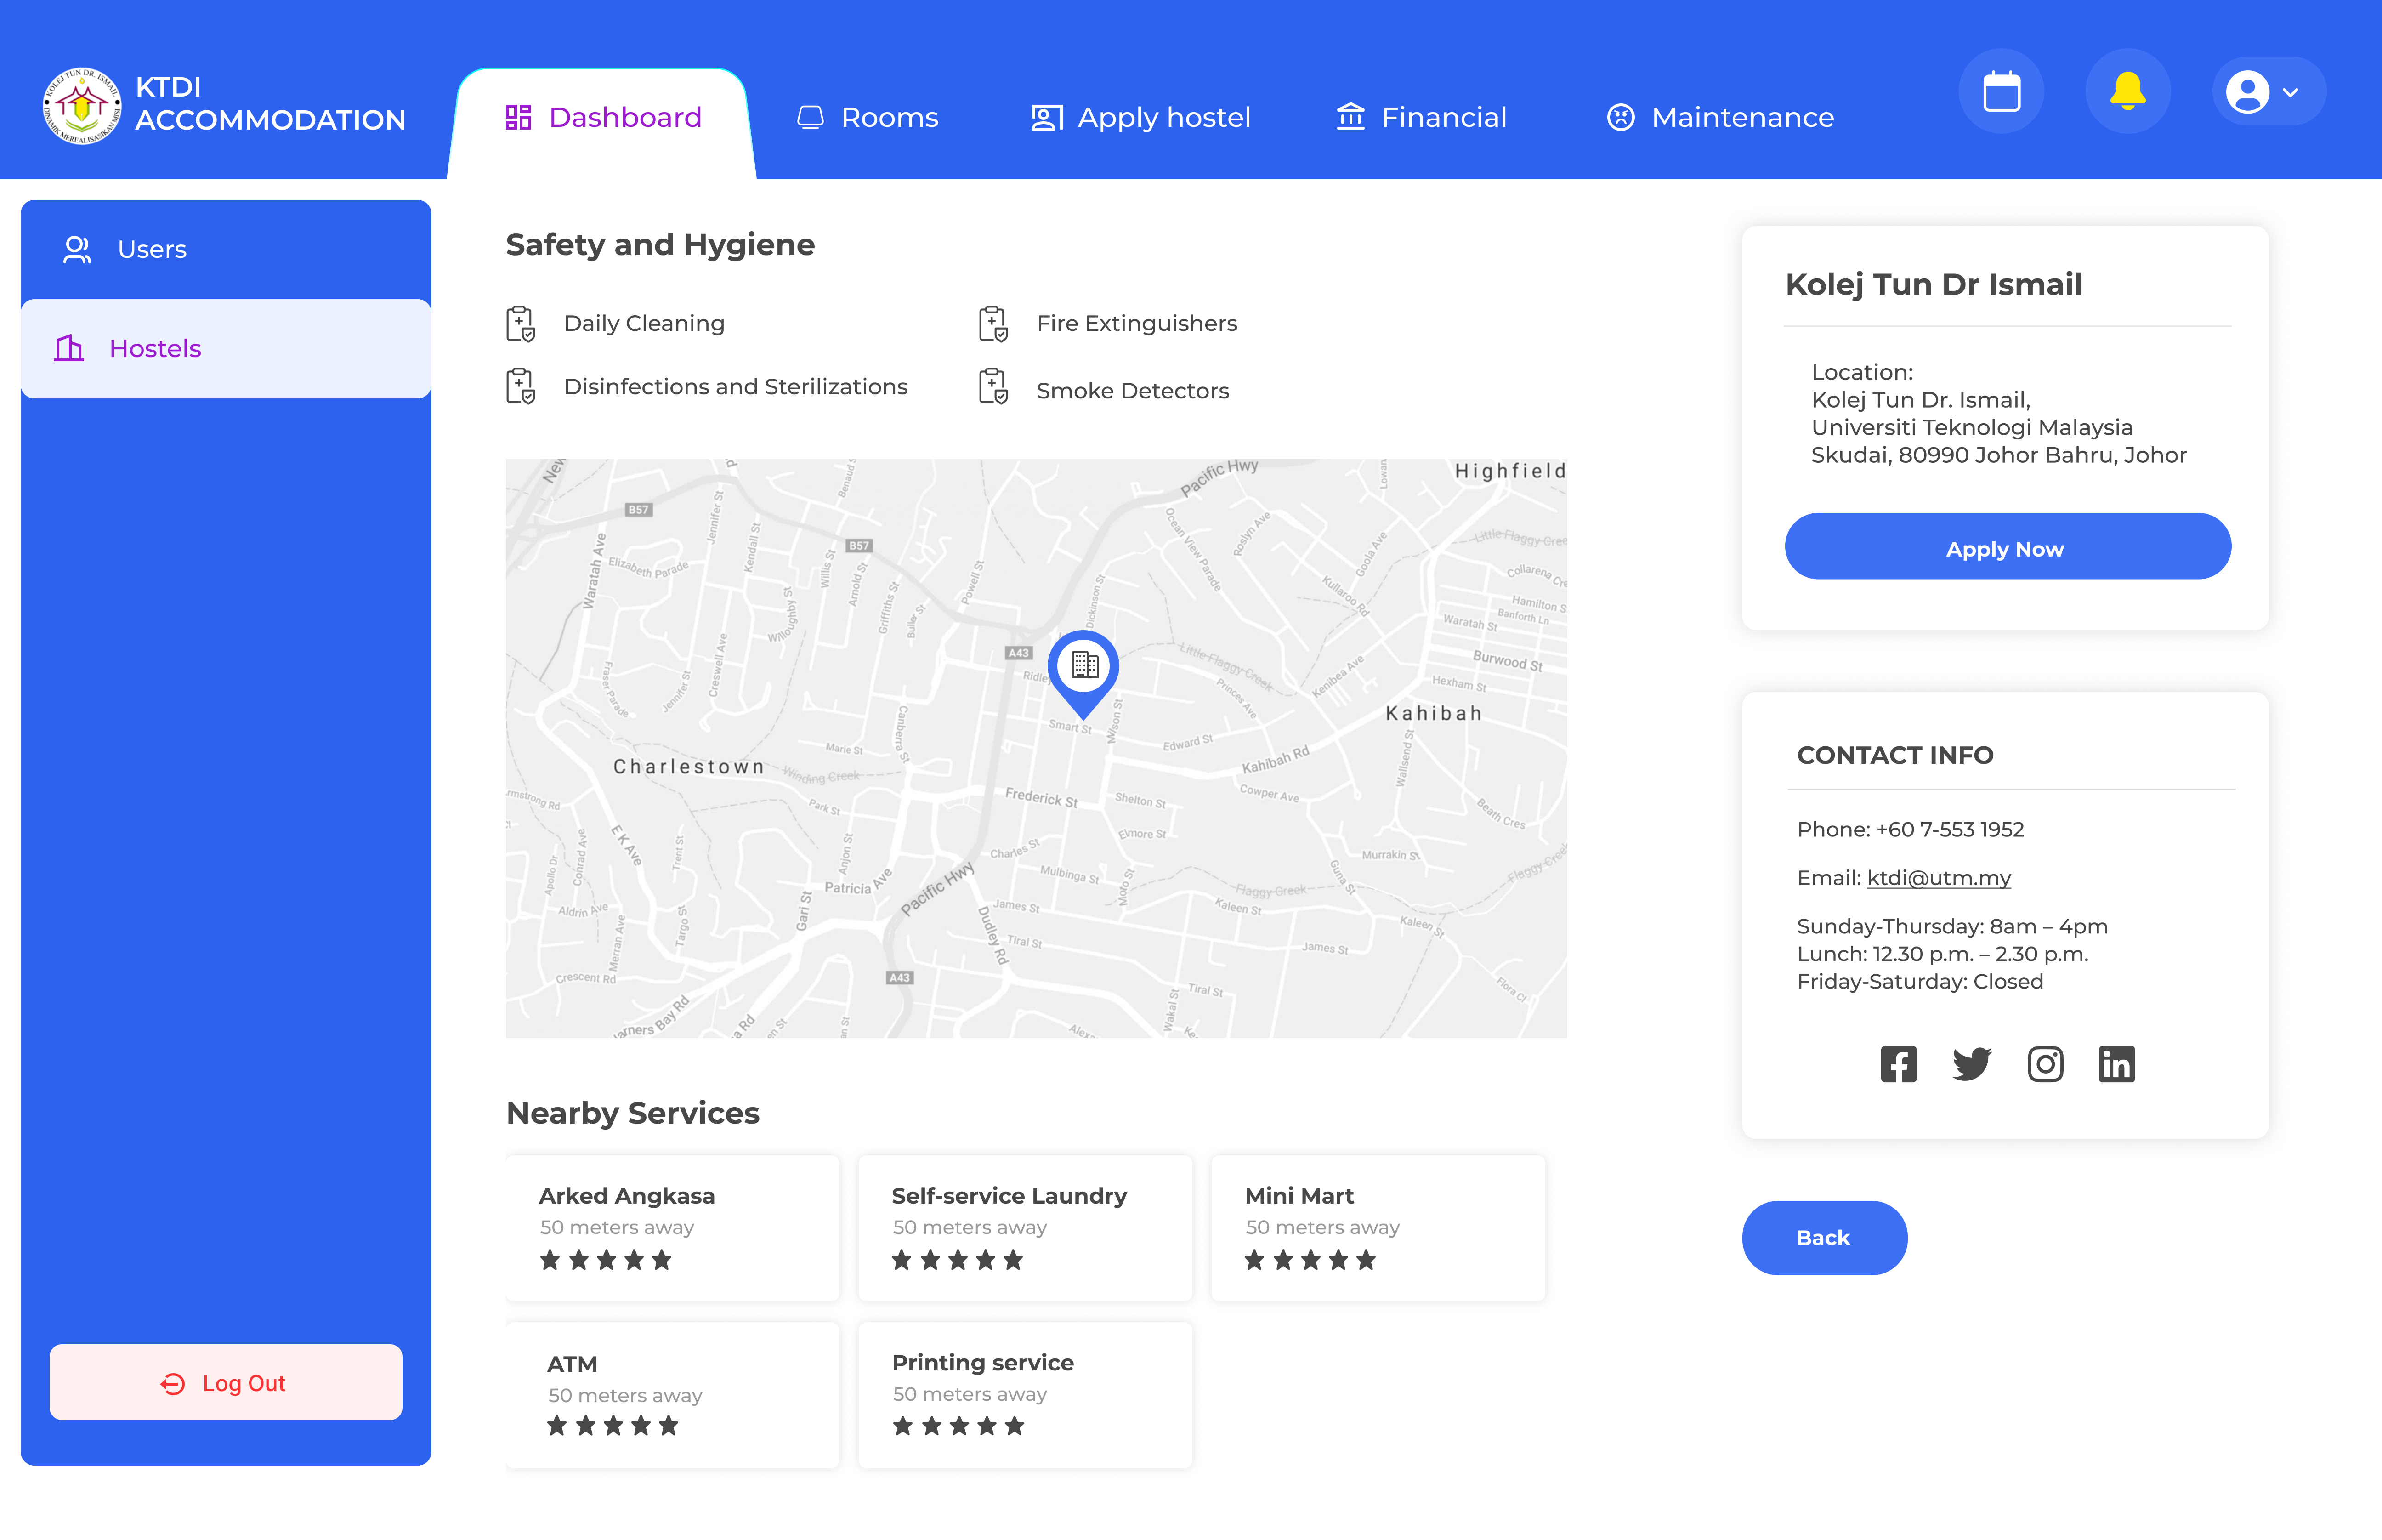Select the Mini Mart service card
Screen dimensions: 2382x1540
1378,1228
